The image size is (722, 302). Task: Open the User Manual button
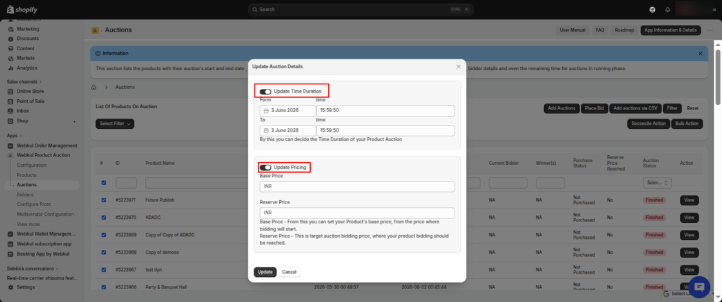click(572, 30)
